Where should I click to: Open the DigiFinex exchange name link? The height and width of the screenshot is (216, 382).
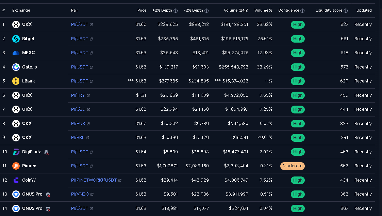pyautogui.click(x=31, y=152)
